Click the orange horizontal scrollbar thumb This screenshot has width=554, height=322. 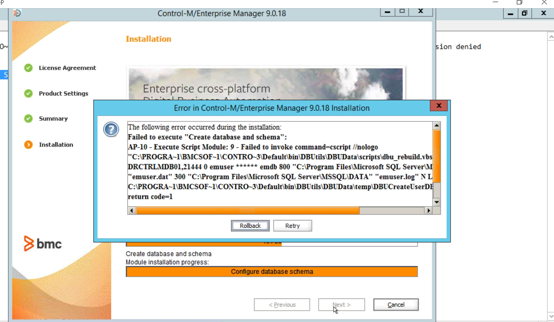pos(248,211)
